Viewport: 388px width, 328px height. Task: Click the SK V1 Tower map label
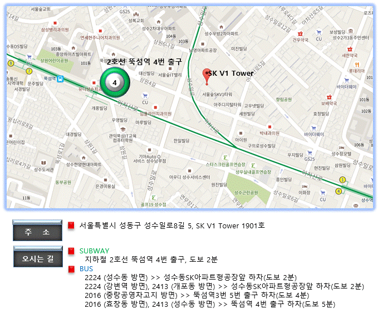coord(230,74)
